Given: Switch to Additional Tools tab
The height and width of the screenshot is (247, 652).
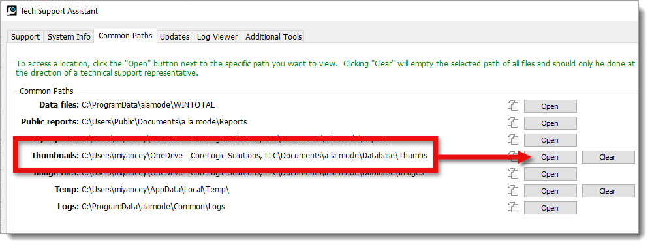Looking at the screenshot, I should pyautogui.click(x=273, y=37).
